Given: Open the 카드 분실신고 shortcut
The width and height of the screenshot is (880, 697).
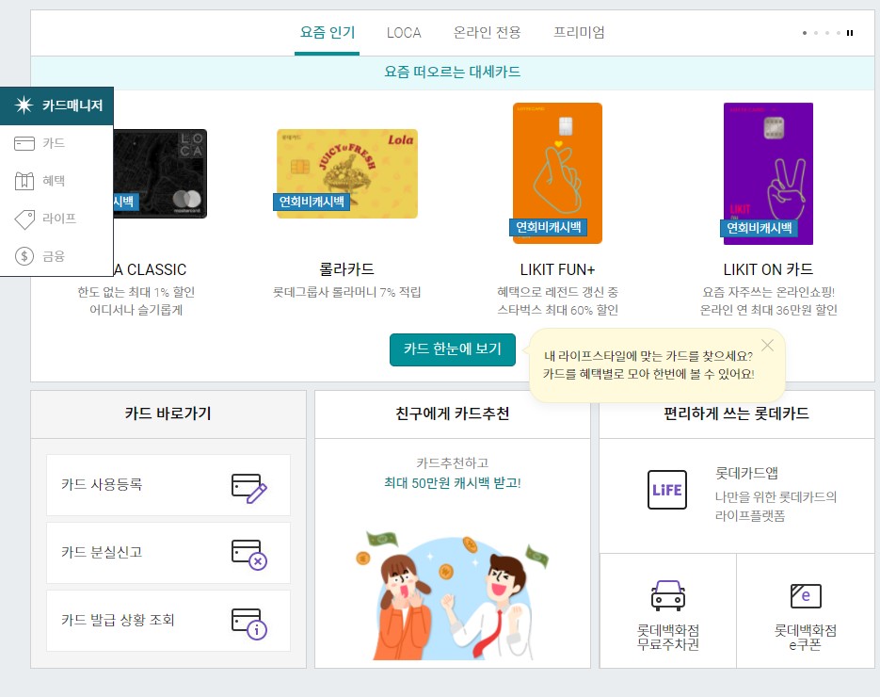Looking at the screenshot, I should (x=168, y=553).
